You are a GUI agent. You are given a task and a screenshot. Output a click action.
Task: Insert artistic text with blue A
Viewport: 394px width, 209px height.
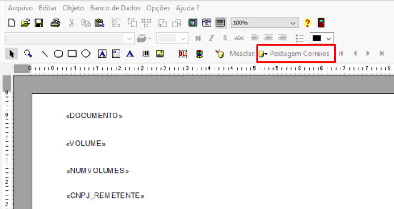130,54
